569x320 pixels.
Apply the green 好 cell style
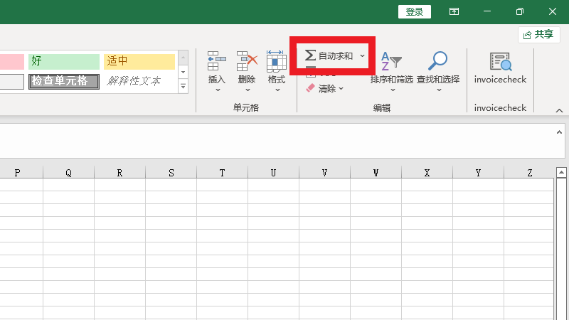point(64,62)
